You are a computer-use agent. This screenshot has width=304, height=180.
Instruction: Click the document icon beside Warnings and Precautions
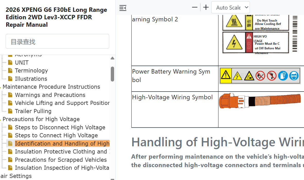point(10,95)
